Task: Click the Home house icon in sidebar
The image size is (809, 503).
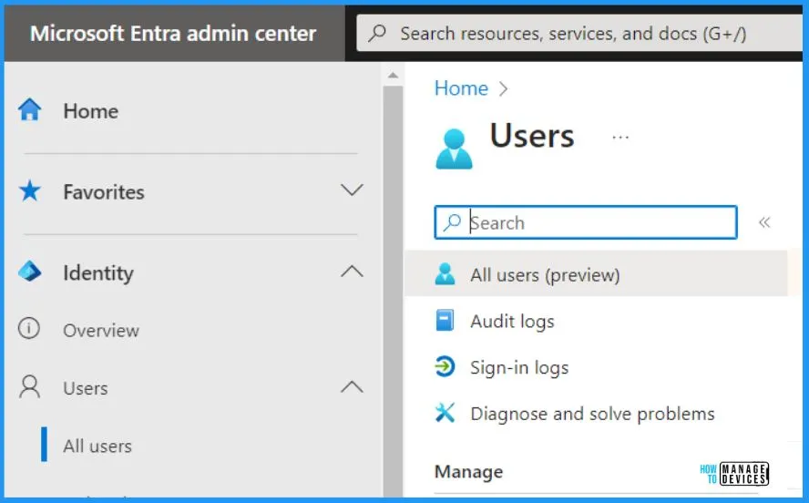Action: (29, 109)
